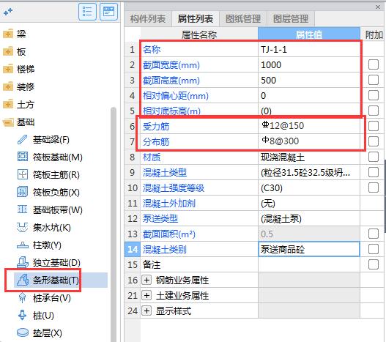
Task: Check the 截面面积 additional checkbox
Action: tap(374, 234)
